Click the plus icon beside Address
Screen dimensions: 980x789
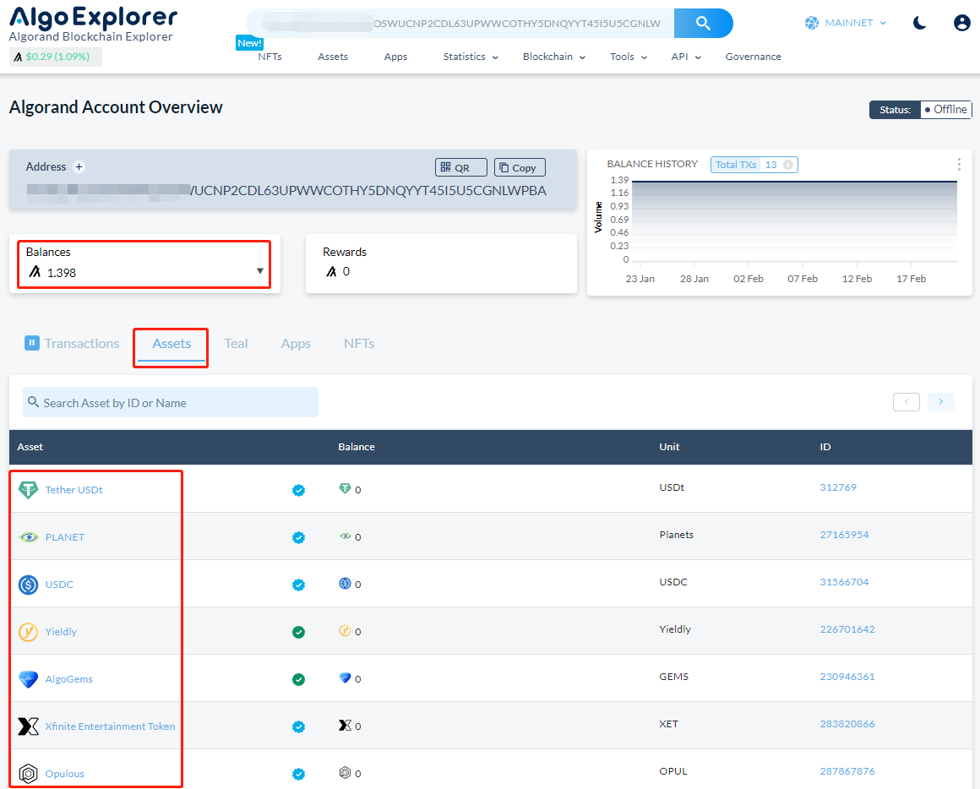(x=79, y=167)
